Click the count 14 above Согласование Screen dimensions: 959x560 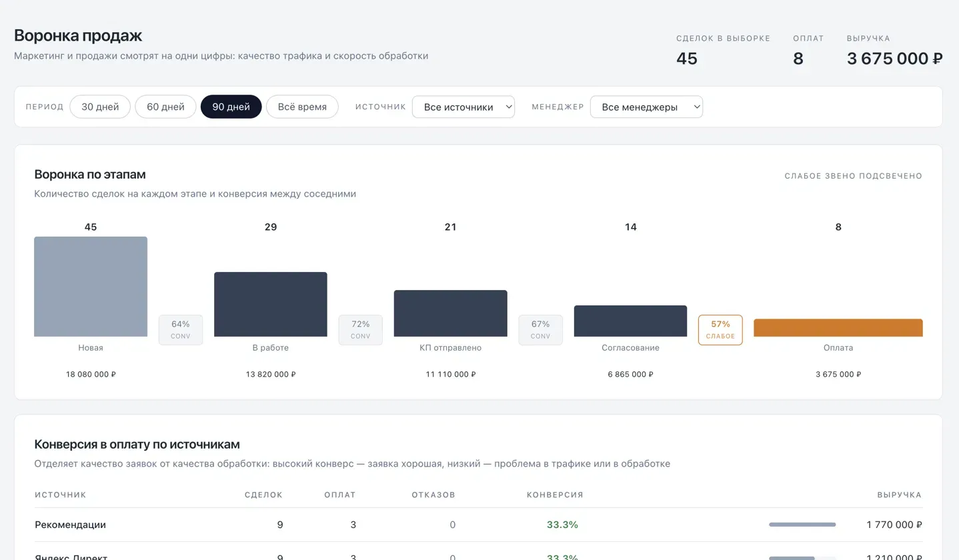click(x=630, y=227)
